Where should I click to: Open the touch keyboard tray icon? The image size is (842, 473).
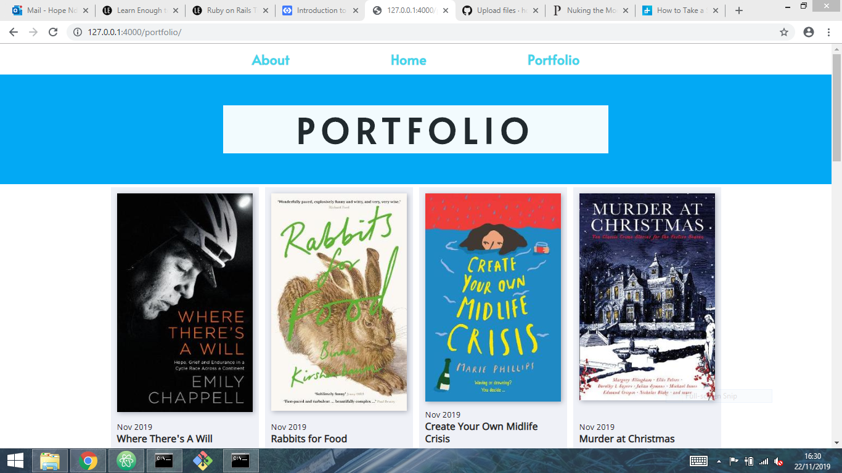coord(698,461)
